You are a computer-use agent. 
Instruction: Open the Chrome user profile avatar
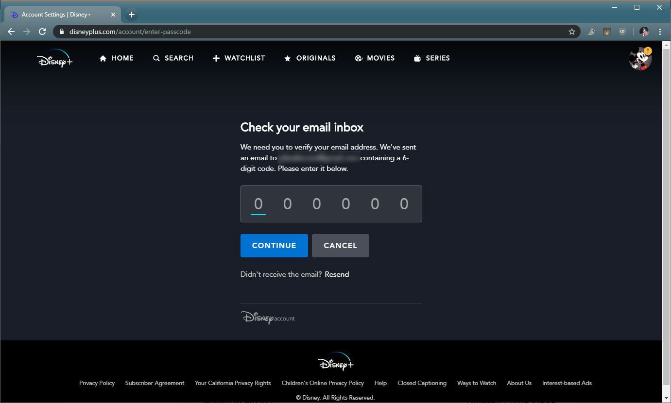tap(644, 32)
